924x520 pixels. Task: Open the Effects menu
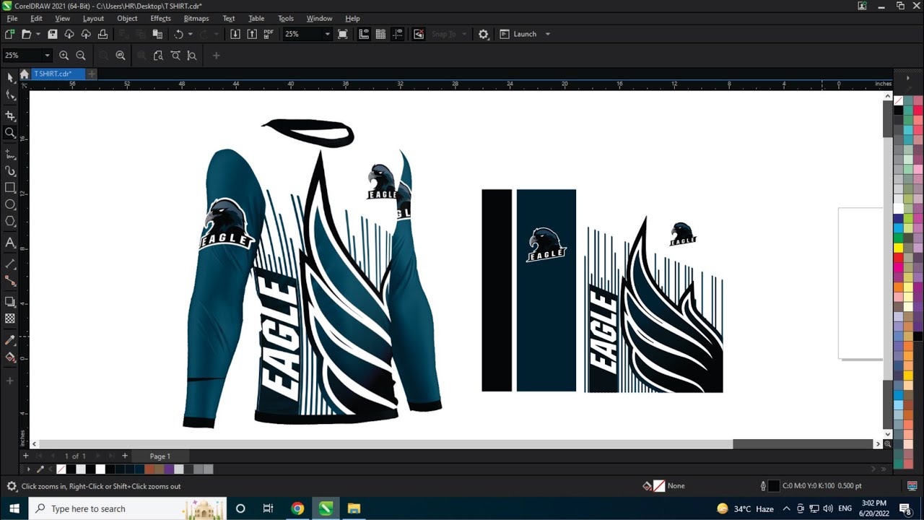pyautogui.click(x=161, y=18)
